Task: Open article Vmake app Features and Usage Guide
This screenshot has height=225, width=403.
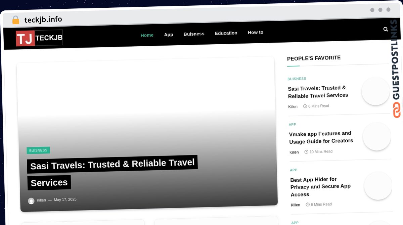Action: click(321, 137)
